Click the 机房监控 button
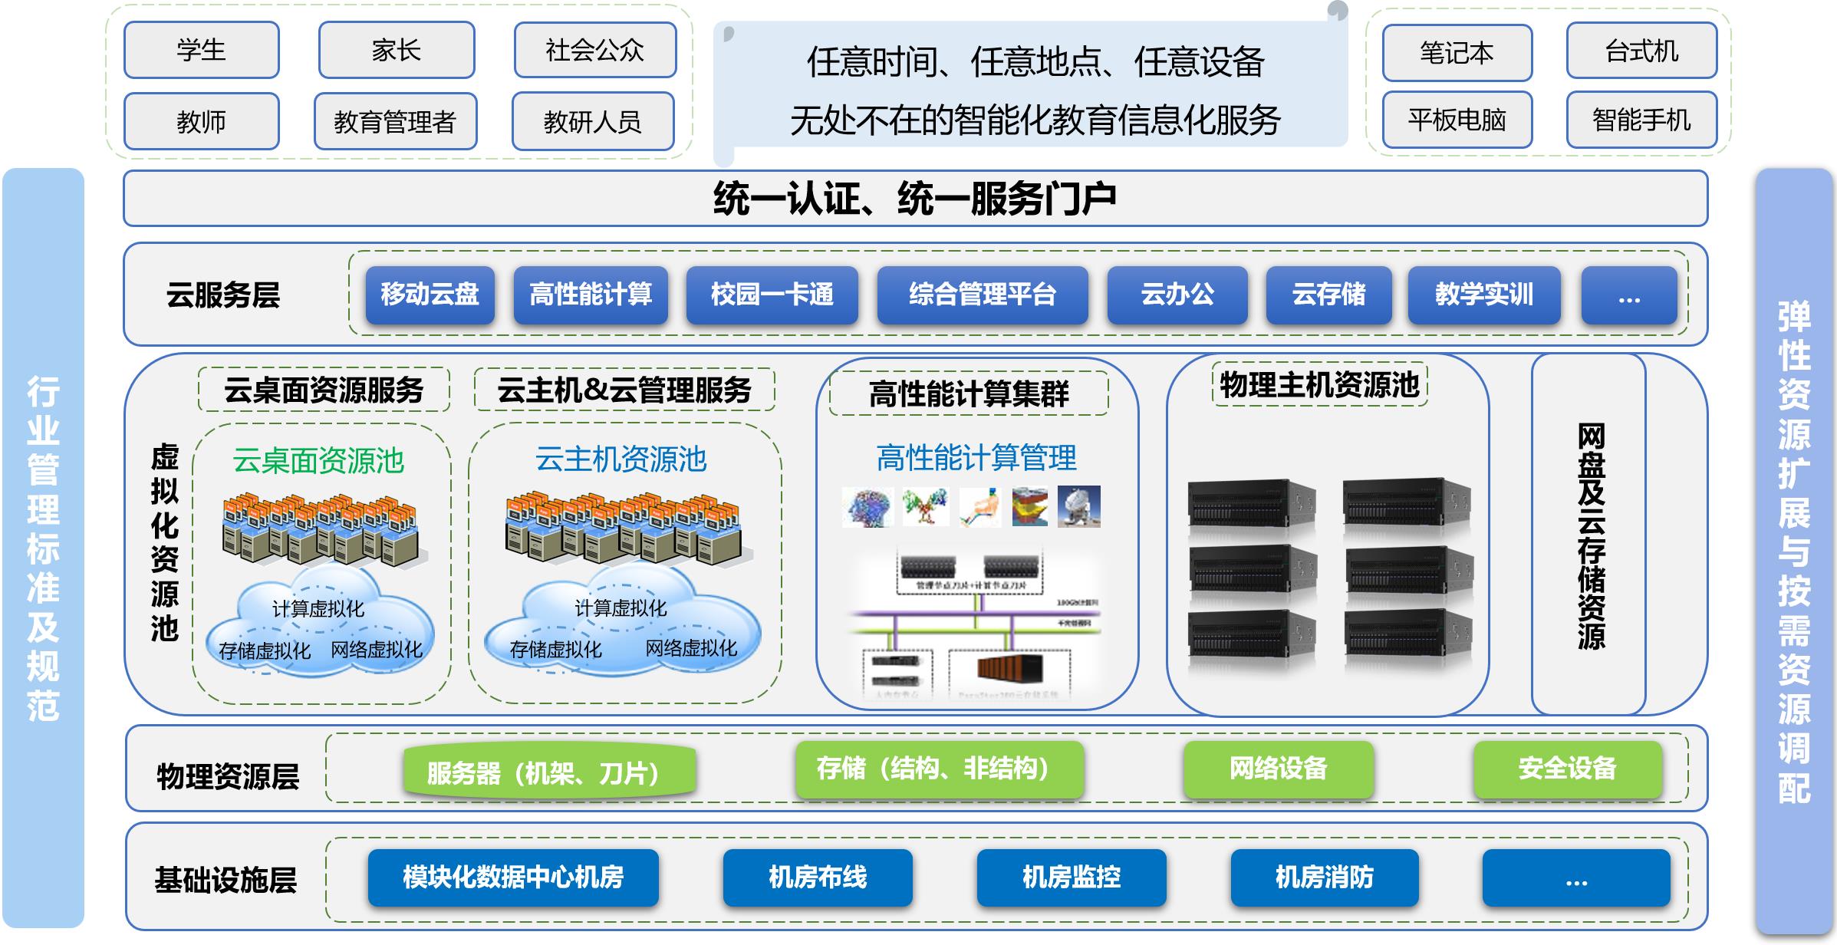Viewport: 1837px width, 945px height. point(1071,877)
